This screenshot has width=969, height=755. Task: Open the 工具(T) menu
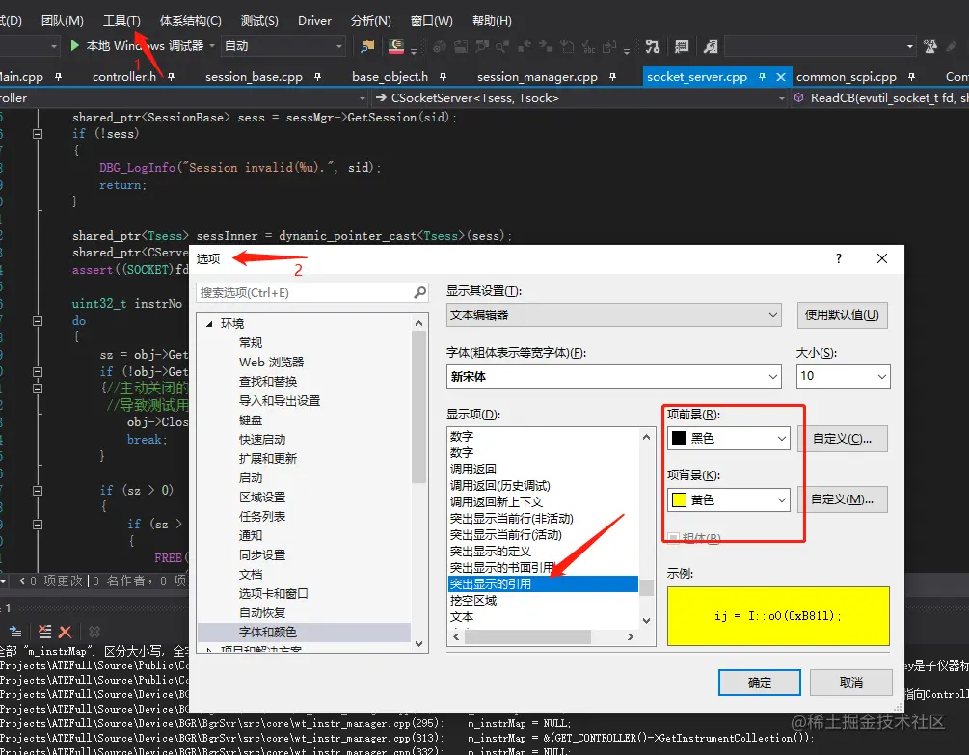click(121, 19)
